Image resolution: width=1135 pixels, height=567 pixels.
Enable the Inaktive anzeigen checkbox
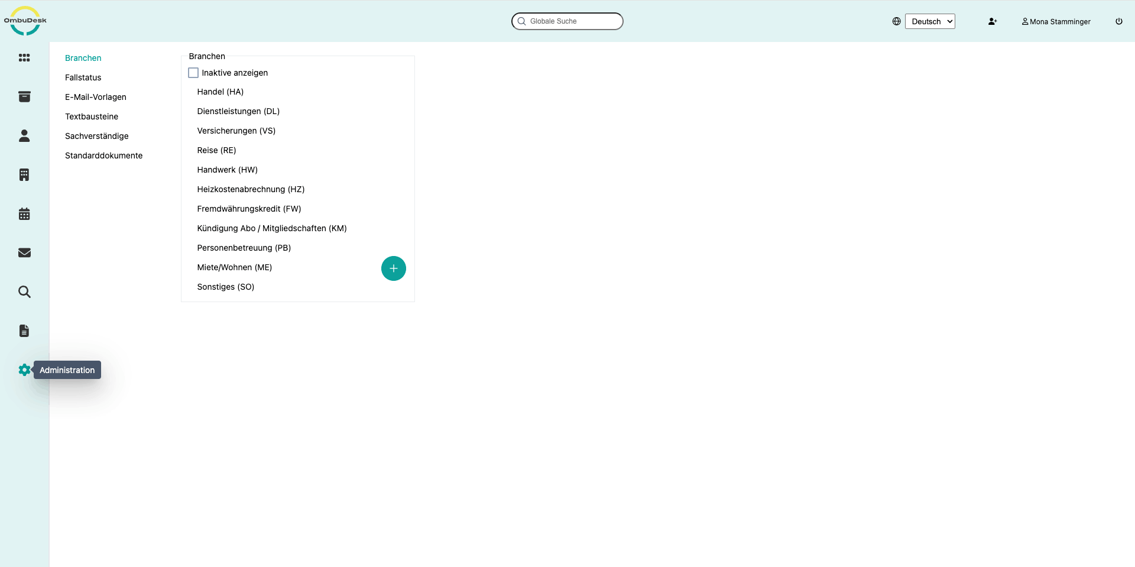(x=193, y=73)
